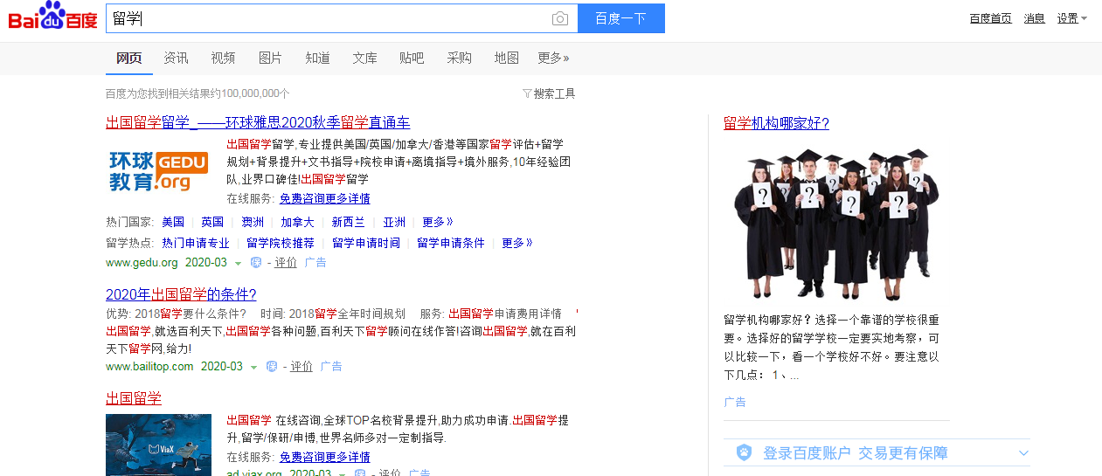Open 消息 link in header
This screenshot has width=1102, height=476.
pos(1034,18)
